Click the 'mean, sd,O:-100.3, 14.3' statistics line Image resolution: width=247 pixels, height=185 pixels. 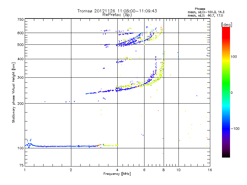coord(206,12)
